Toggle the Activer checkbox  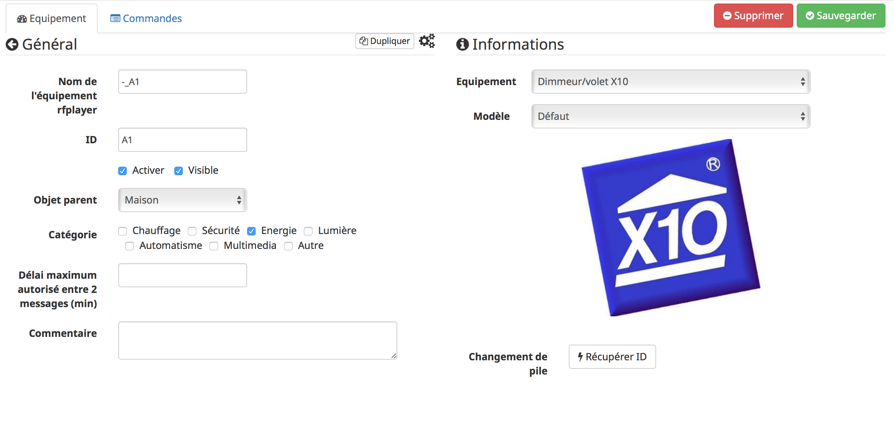(x=122, y=171)
